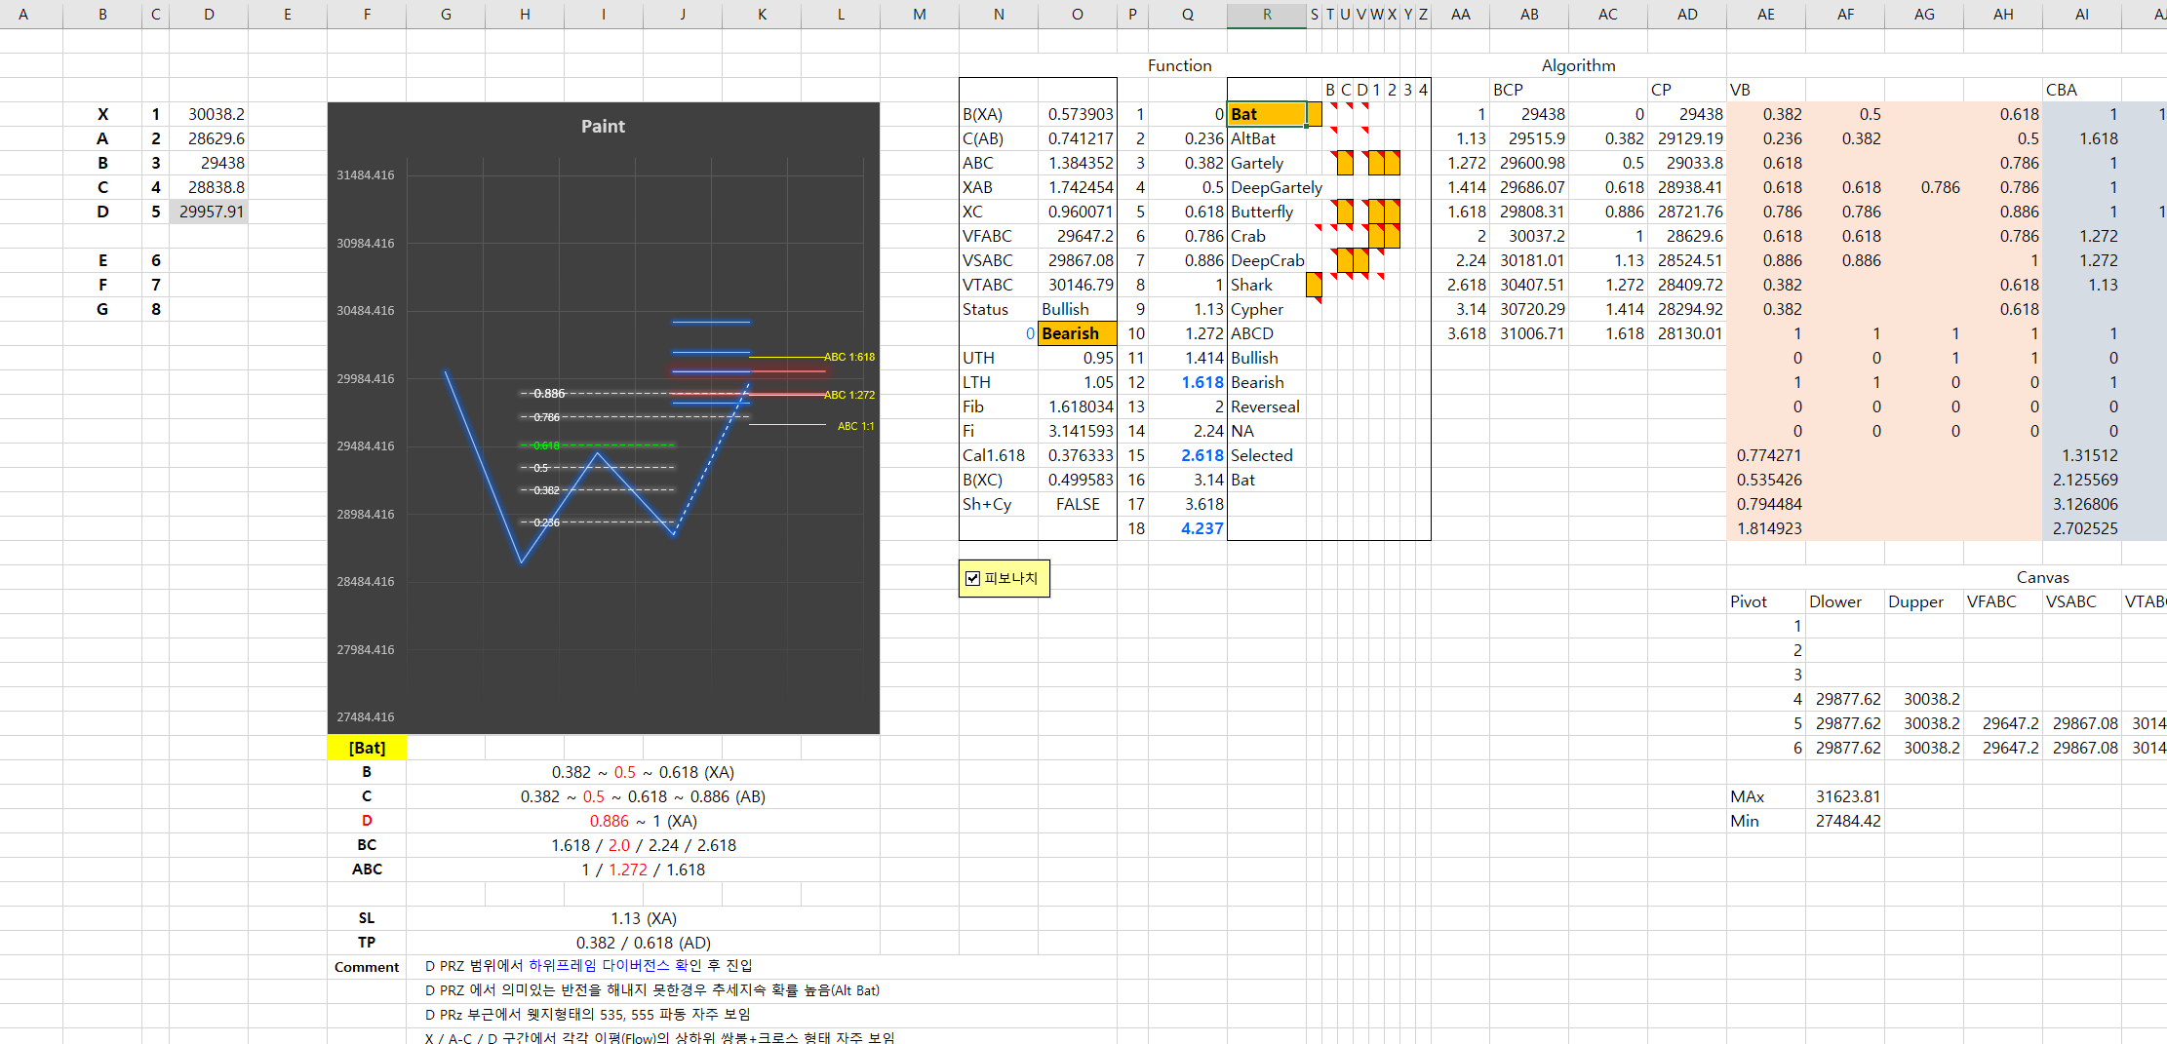Screen dimensions: 2167x1044
Task: Select the SL value 1.13 (XA)
Action: point(644,918)
